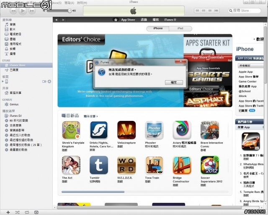Image resolution: width=268 pixels, height=215 pixels.
Task: Select the books library icon
Action: tap(7, 39)
